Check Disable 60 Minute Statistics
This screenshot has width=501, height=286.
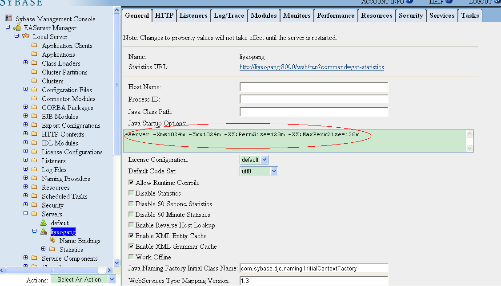coord(131,214)
